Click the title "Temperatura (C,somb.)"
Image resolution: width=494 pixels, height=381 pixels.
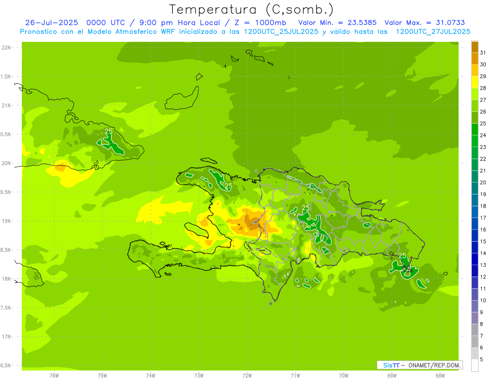click(252, 9)
